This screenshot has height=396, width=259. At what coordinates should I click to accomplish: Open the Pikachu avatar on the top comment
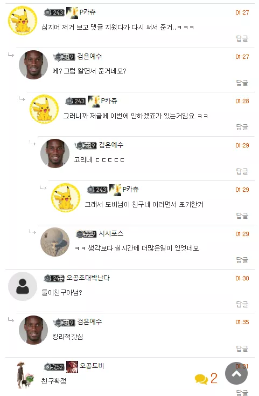click(23, 21)
